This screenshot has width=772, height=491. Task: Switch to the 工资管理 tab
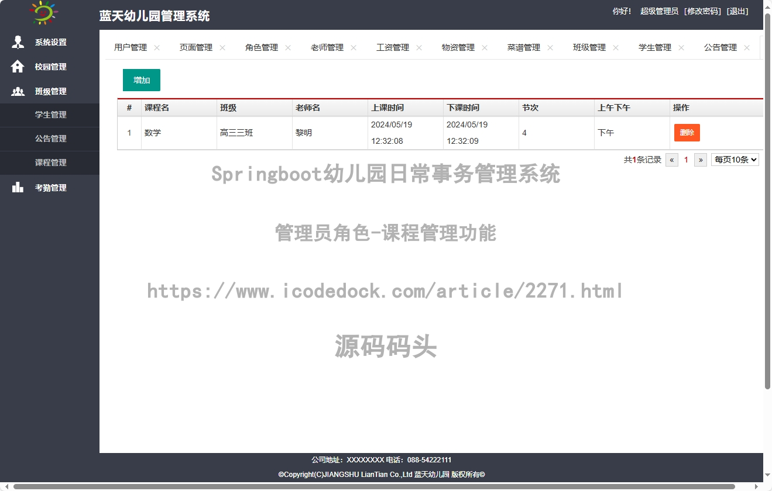[x=393, y=48]
